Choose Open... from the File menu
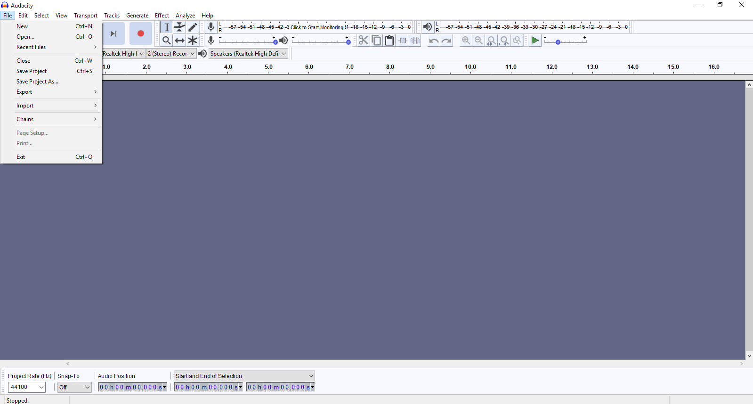753x404 pixels. (x=51, y=37)
